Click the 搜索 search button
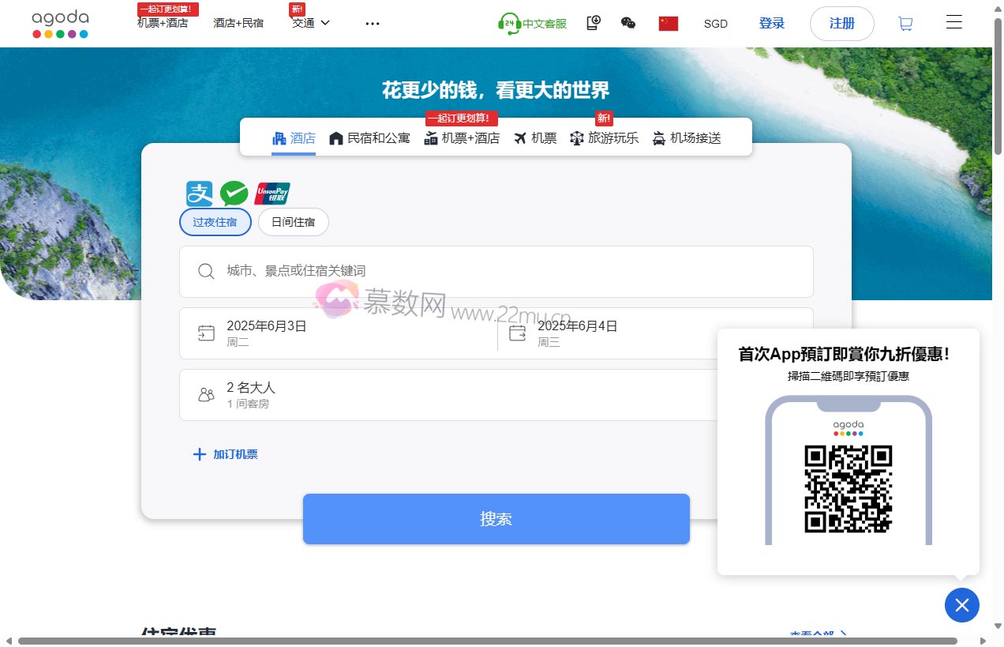Image resolution: width=1004 pixels, height=647 pixels. [x=496, y=519]
